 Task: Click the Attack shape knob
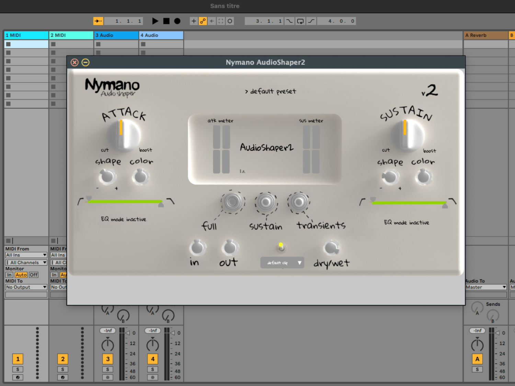tap(107, 177)
